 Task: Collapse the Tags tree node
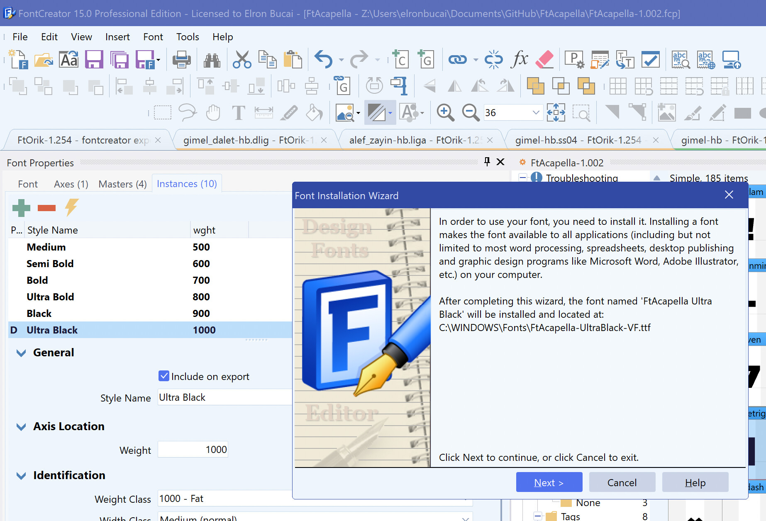pyautogui.click(x=538, y=516)
